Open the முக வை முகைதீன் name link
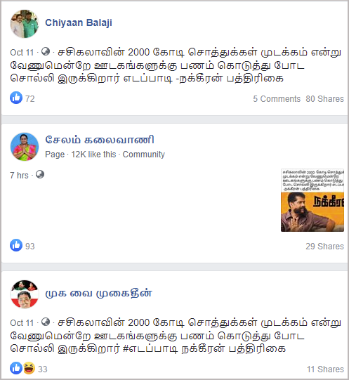This screenshot has height=380, width=349. coord(98,294)
